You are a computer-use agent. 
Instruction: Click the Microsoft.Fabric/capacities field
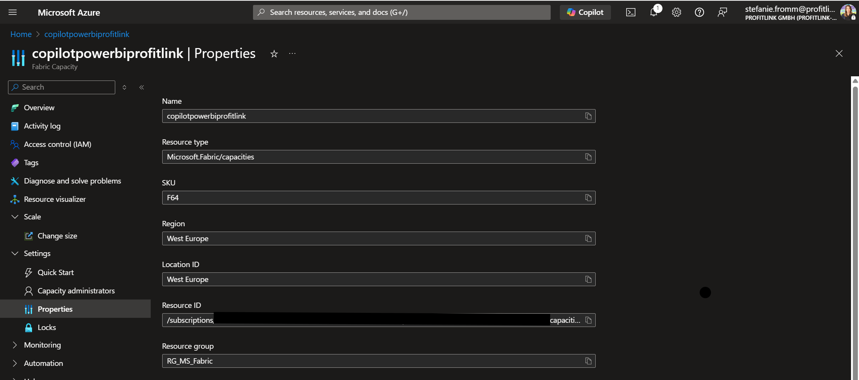click(x=379, y=157)
